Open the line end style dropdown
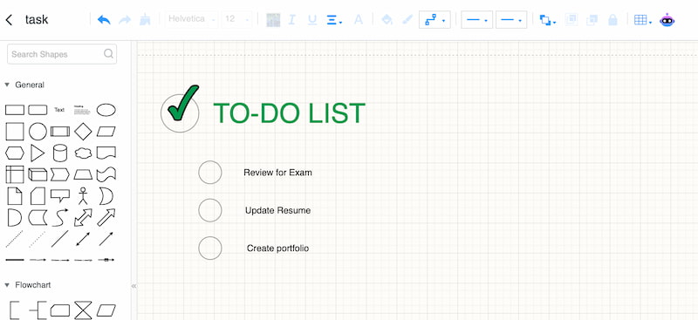 511,19
